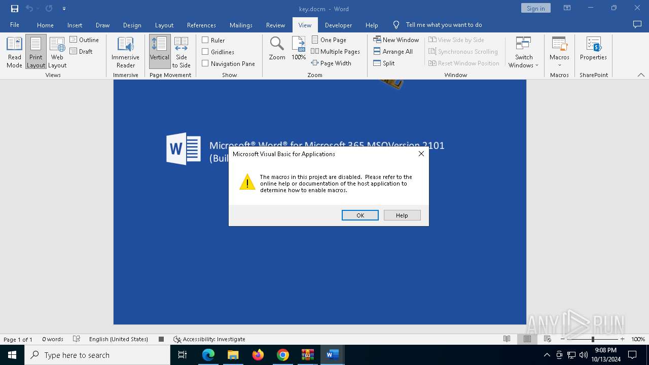Screen dimensions: 649x365
Task: Click Accessibility: Investigate
Action: 209,339
